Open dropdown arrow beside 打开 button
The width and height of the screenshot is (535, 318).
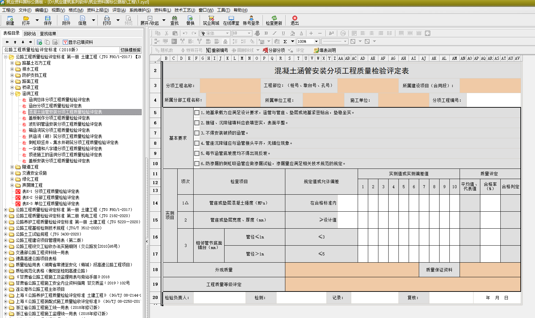pos(37,20)
